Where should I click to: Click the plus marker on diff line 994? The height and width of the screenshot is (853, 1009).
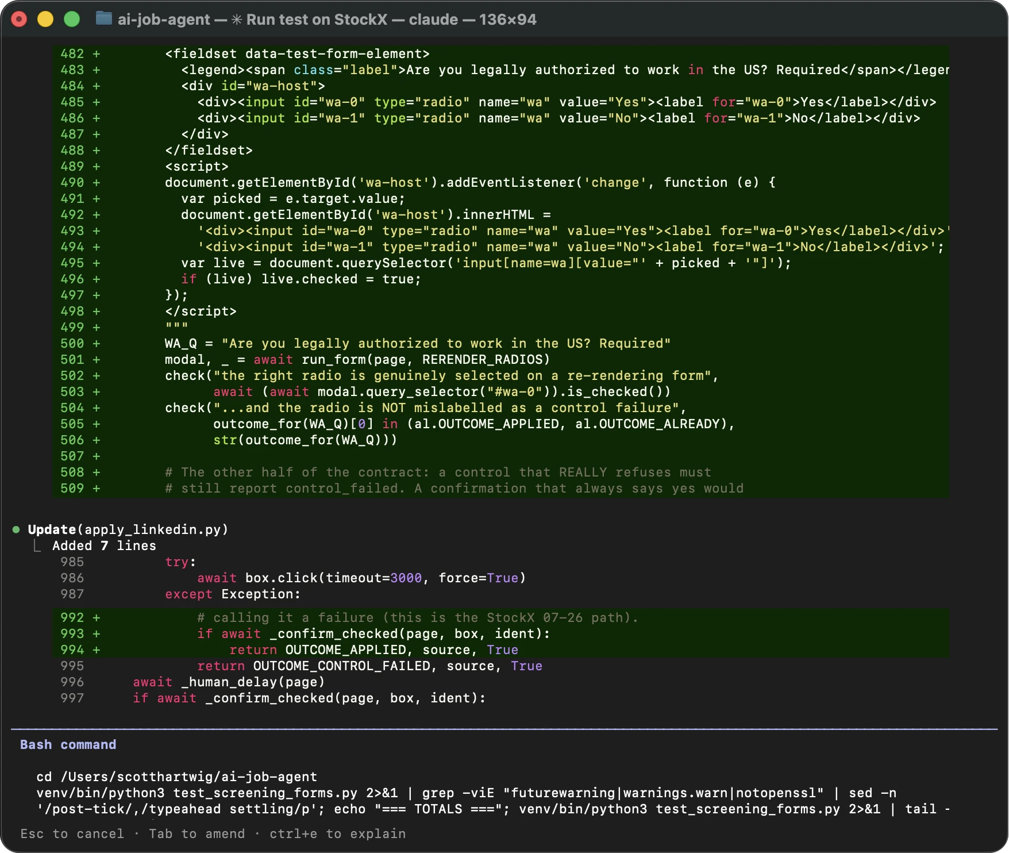(97, 650)
